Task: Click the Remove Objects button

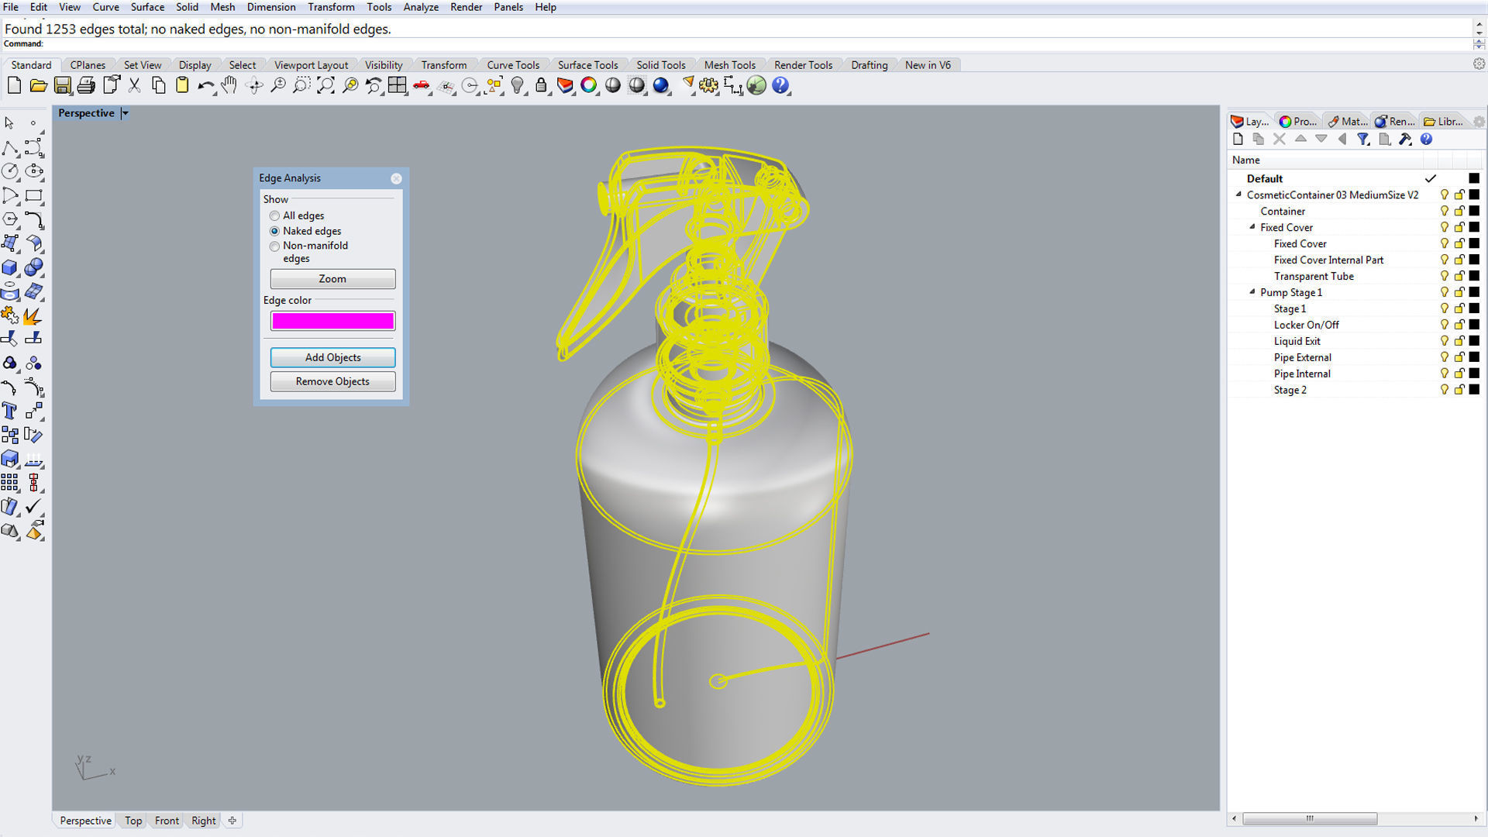Action: tap(332, 381)
